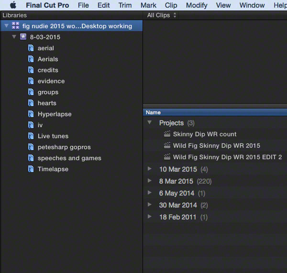The height and width of the screenshot is (273, 287).
Task: Select the 8-03-2015 event
Action: pyautogui.click(x=45, y=37)
